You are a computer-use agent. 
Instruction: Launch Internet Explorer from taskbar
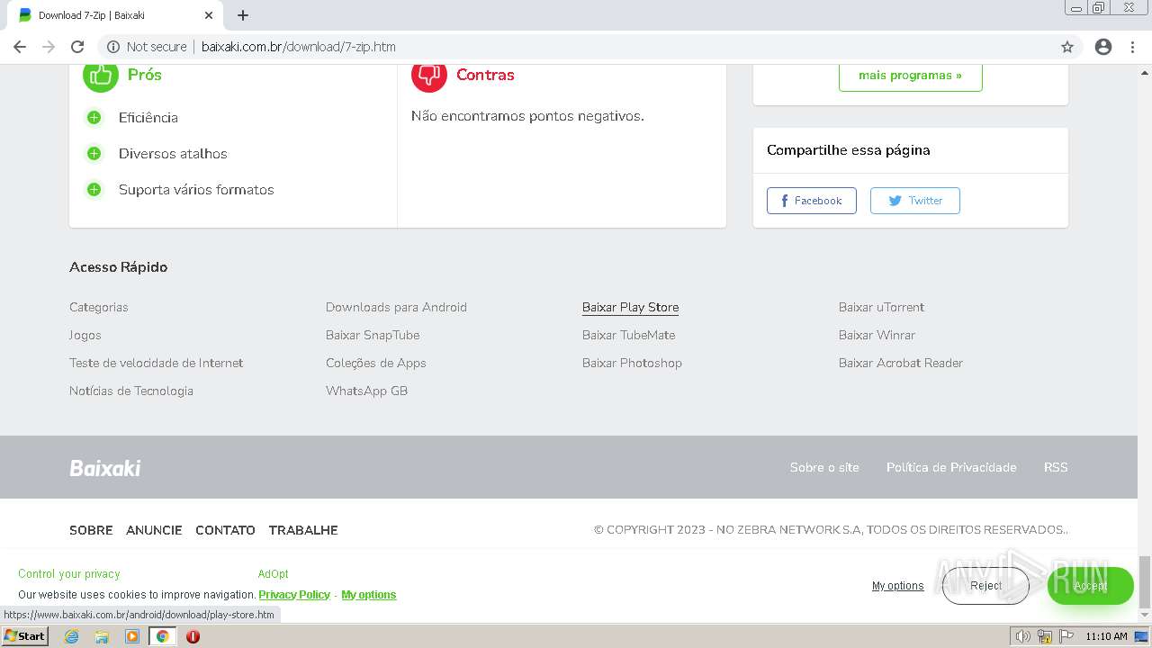(72, 636)
